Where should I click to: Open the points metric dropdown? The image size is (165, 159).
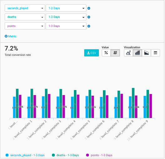click(25, 26)
